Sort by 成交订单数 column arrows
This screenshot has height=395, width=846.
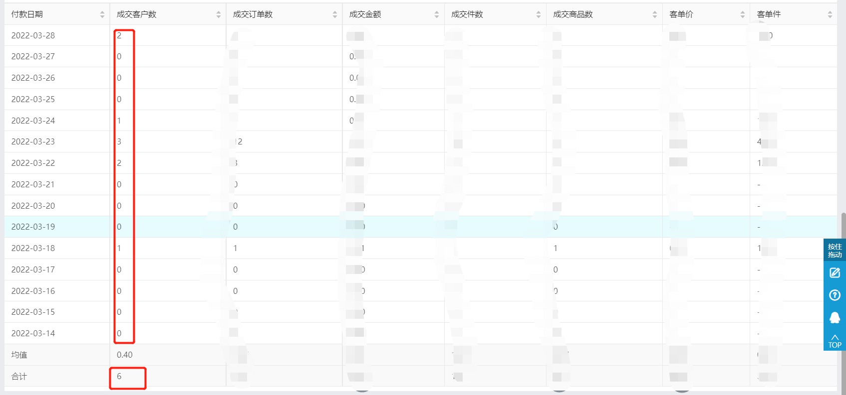click(335, 14)
